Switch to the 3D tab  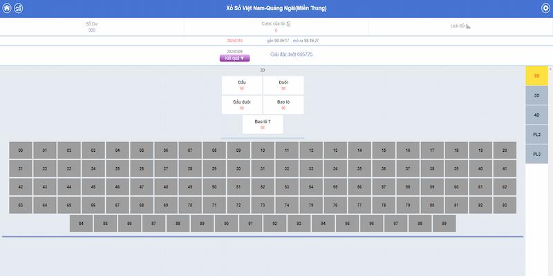point(537,95)
